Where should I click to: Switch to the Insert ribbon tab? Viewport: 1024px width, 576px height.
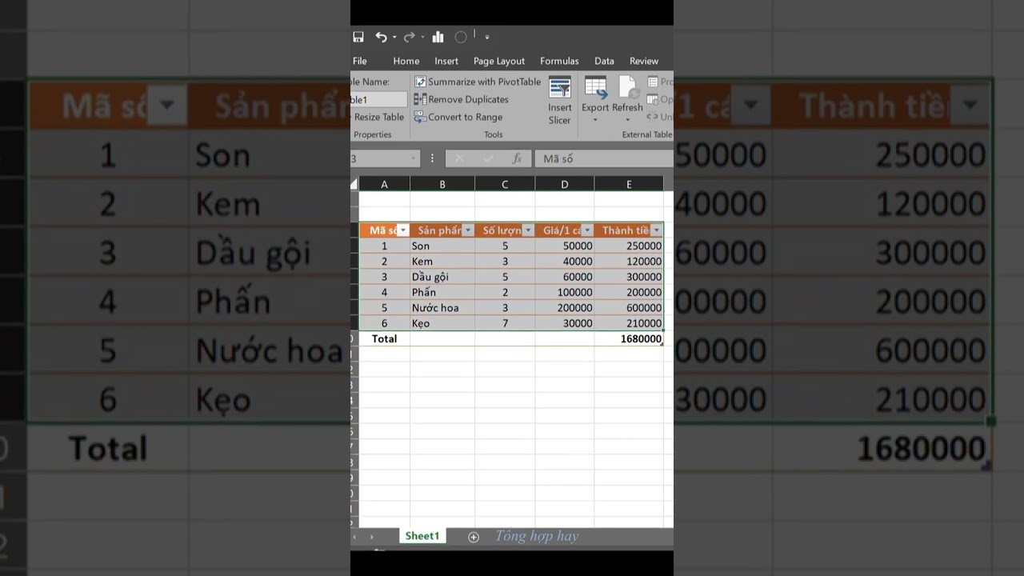coord(446,61)
